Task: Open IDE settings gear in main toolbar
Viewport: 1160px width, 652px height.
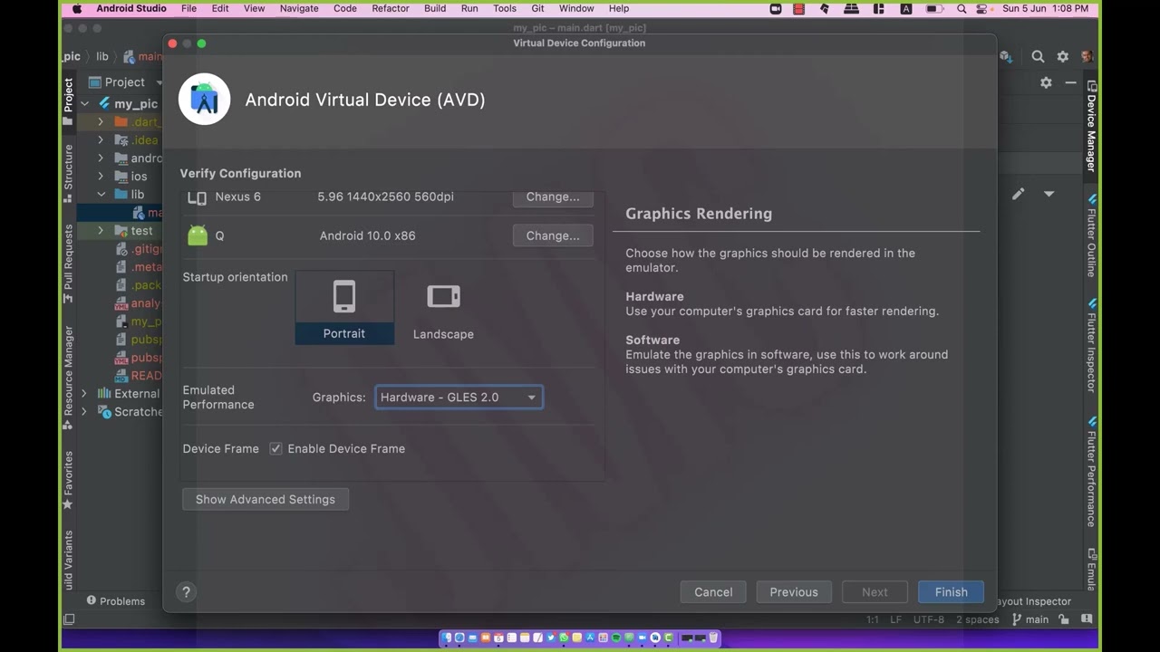Action: click(1062, 56)
